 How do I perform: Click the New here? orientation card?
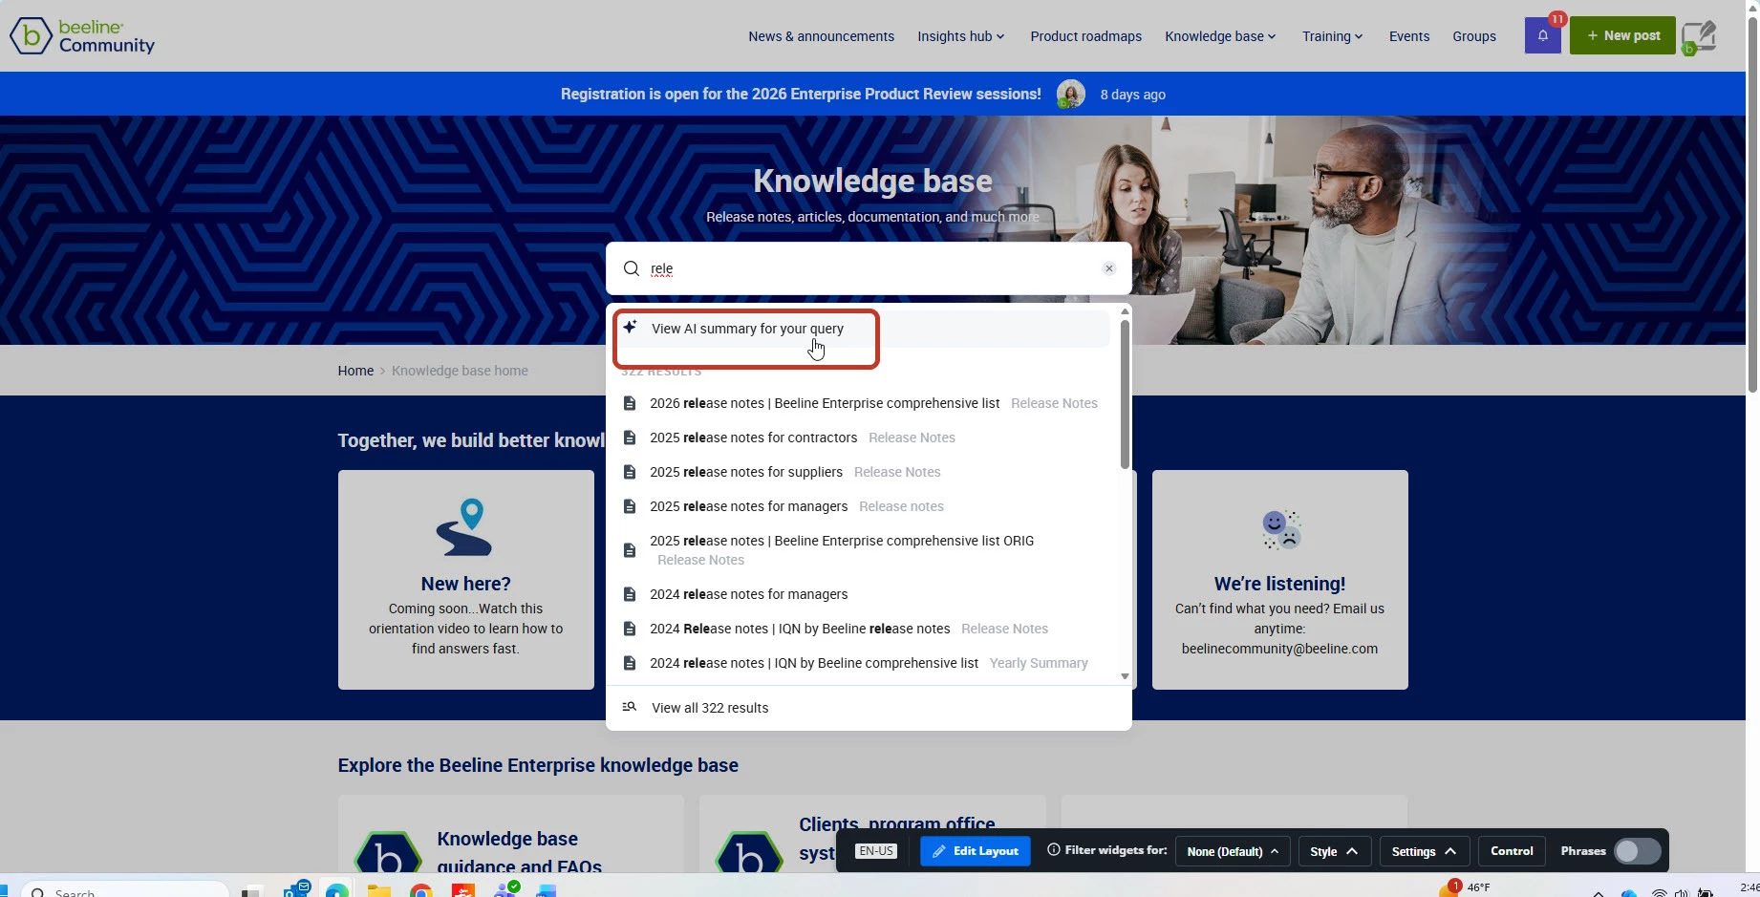click(466, 580)
